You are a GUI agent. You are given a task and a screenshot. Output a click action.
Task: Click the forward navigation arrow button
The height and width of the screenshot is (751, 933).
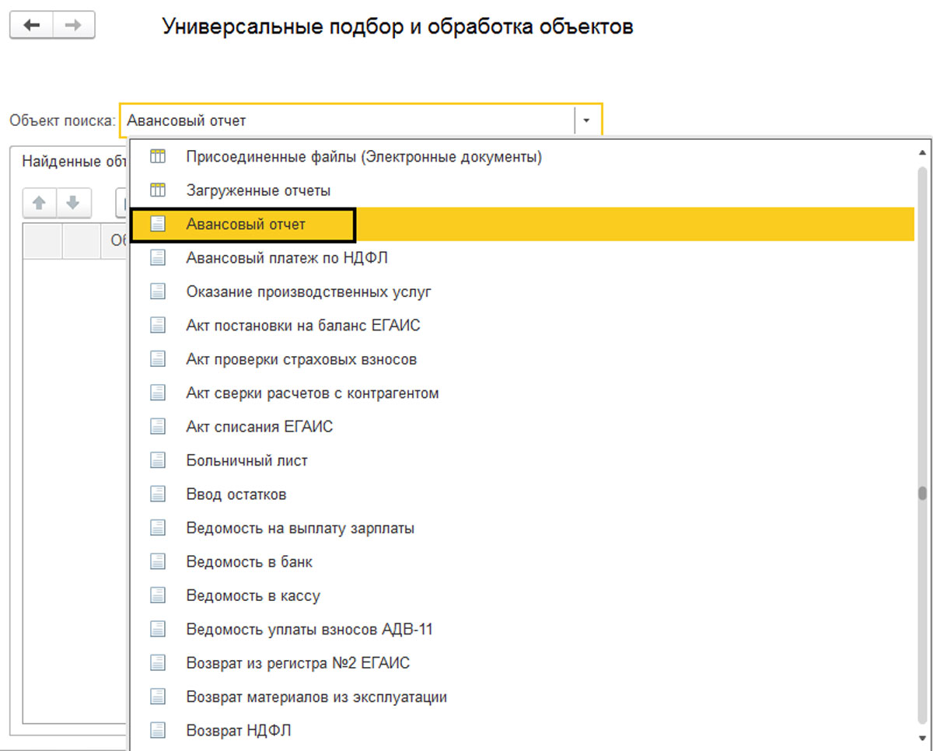click(x=74, y=26)
